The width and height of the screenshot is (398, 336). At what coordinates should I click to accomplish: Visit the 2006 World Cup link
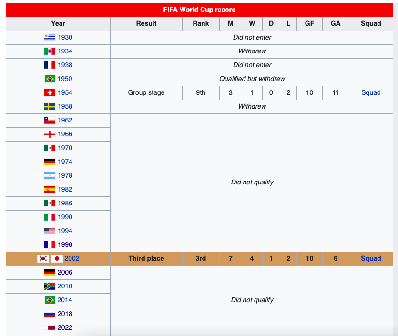65,272
